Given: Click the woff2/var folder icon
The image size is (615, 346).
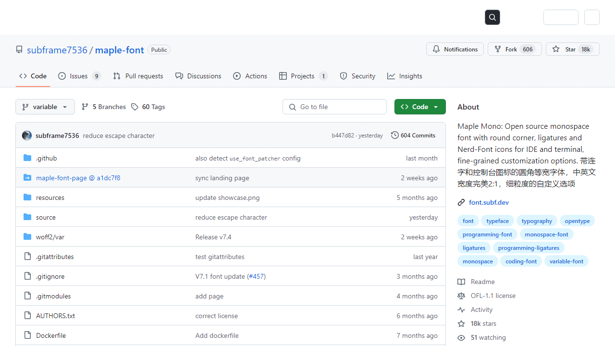Looking at the screenshot, I should point(27,237).
